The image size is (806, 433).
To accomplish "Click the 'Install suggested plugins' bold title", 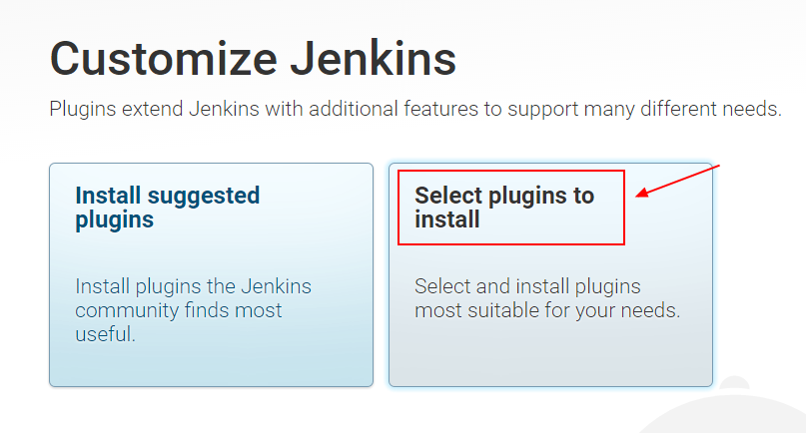I will 168,208.
